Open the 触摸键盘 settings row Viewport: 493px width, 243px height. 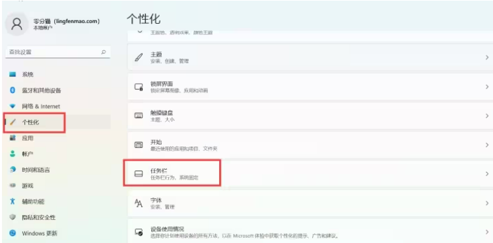tap(310, 116)
